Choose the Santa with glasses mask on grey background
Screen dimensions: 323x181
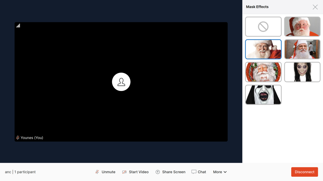pos(302,27)
